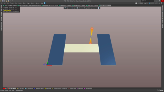Open the View menu
The image size is (164, 92).
[8, 3]
